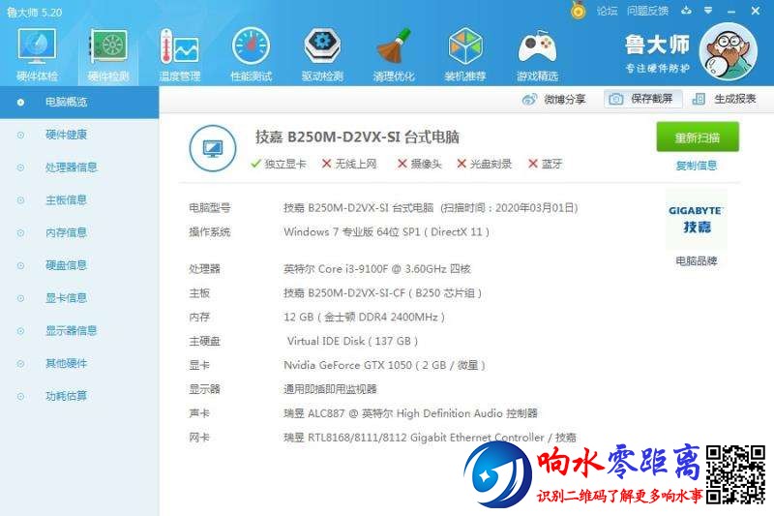Image resolution: width=774 pixels, height=516 pixels.
Task: Click Nvidia GeForce GTX 1050 text
Action: [384, 365]
